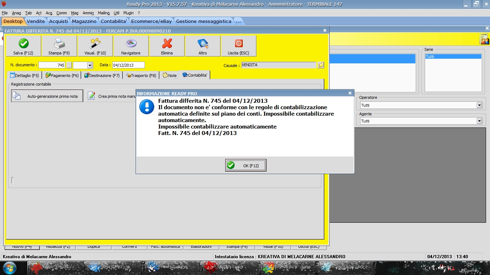Click Desktop main tab

pyautogui.click(x=13, y=21)
